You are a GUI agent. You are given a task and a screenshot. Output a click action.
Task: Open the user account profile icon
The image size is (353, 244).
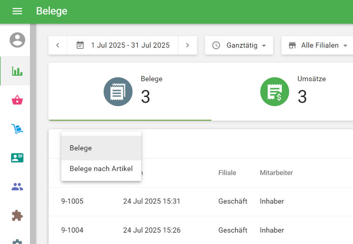(x=17, y=40)
